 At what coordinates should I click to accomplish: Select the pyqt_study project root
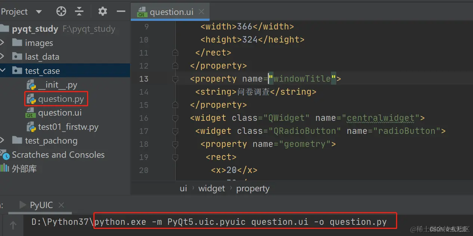(x=35, y=29)
